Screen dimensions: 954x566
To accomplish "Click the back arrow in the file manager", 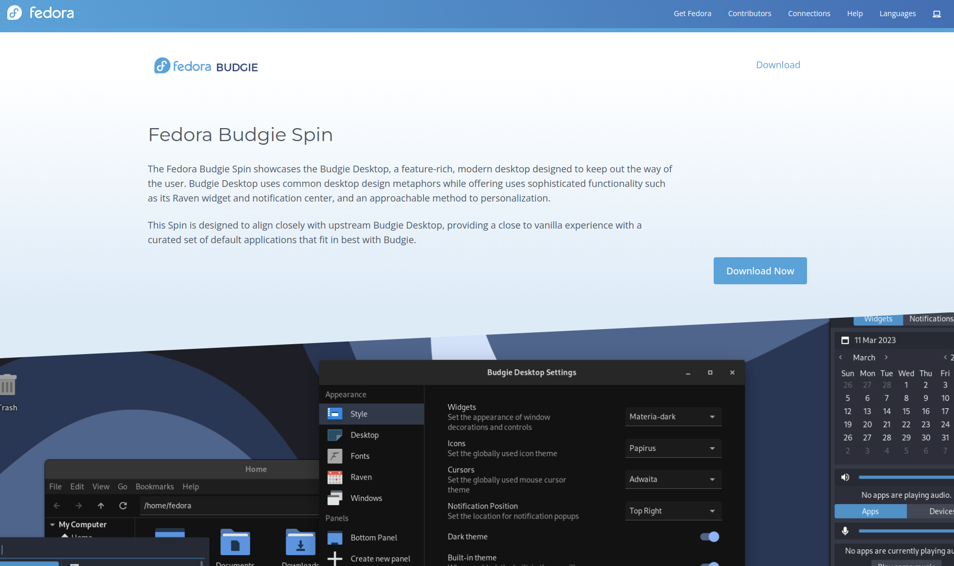I will [57, 506].
